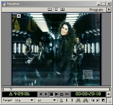
Task: Click the frame forward button
Action: pyautogui.click(x=46, y=94)
